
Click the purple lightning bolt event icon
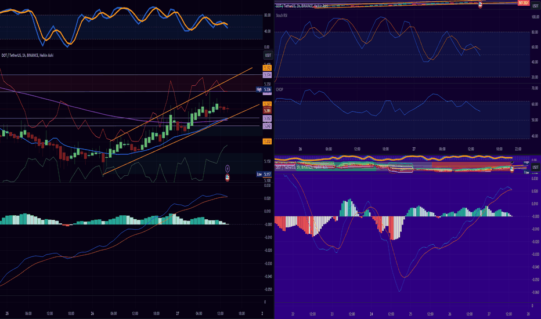tap(228, 169)
